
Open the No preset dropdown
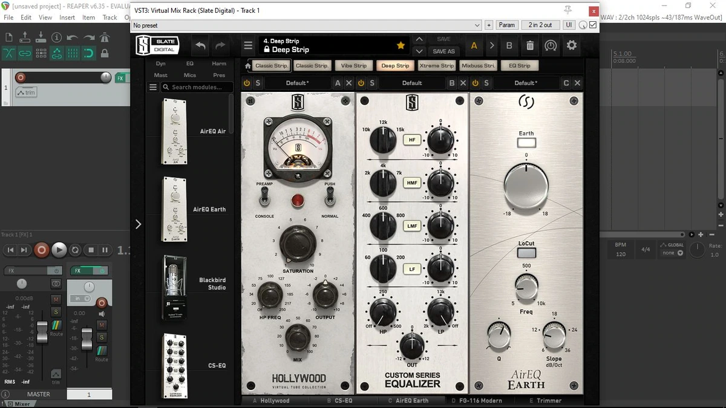307,25
